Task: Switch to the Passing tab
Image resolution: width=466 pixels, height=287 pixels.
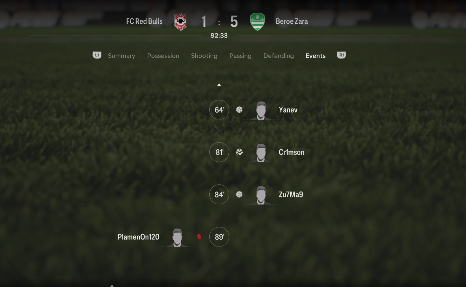Action: 240,56
